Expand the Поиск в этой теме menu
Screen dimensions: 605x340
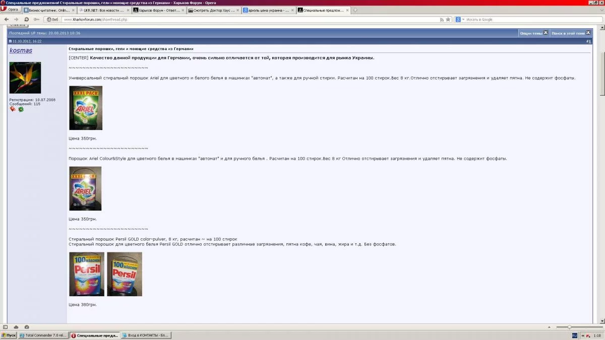[571, 33]
